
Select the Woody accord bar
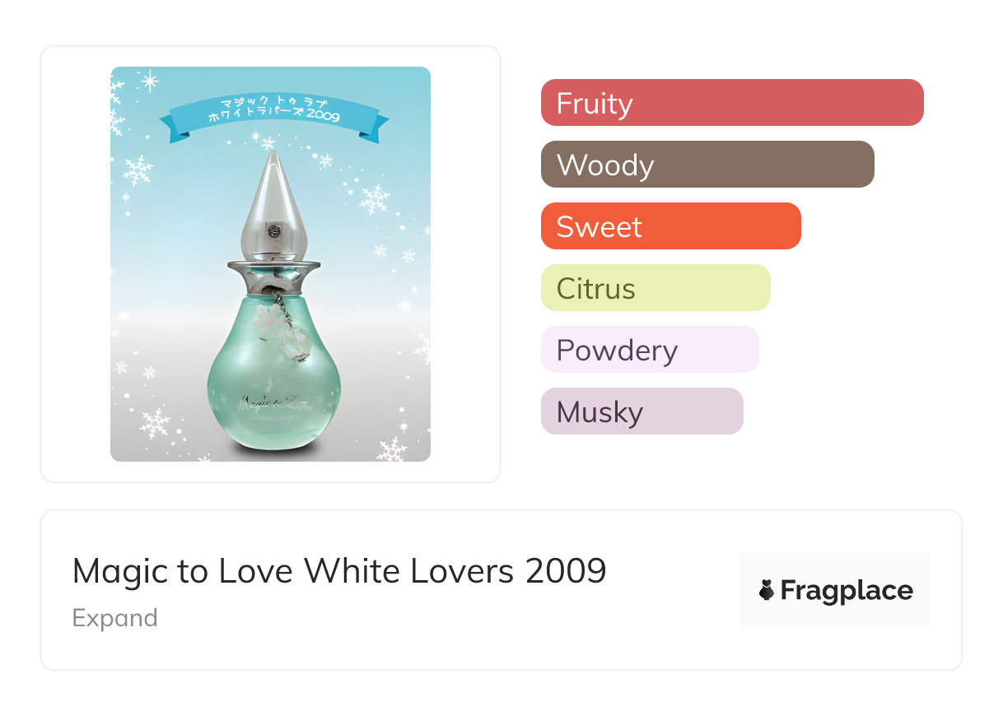707,165
